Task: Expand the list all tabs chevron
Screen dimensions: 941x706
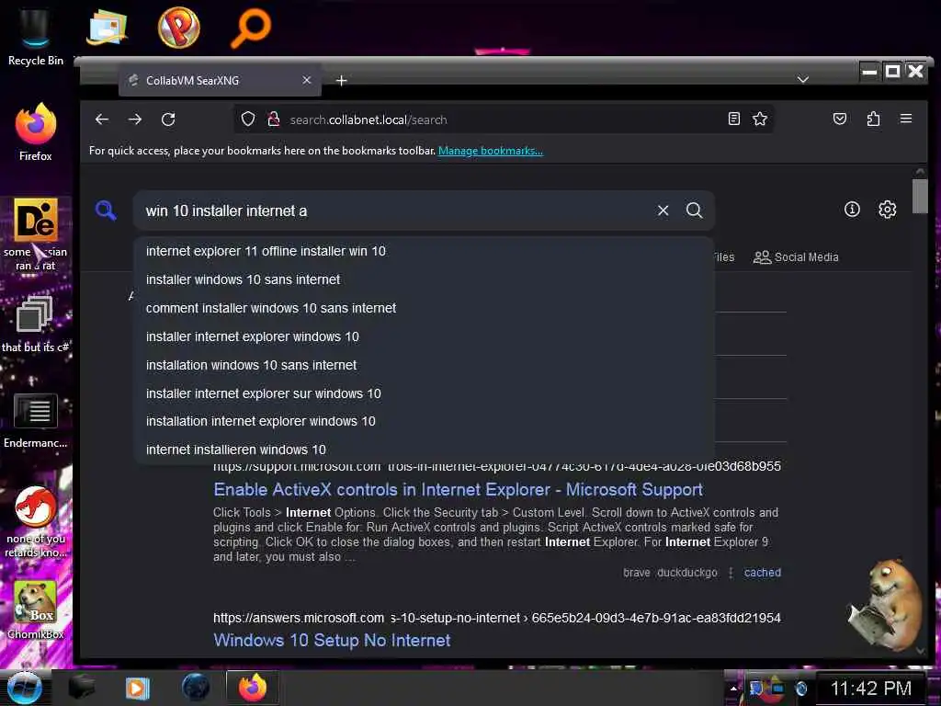Action: [803, 79]
